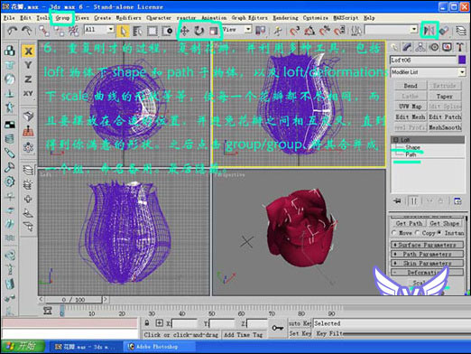Switch to the Display command panel tab
The width and height of the screenshot is (471, 354).
pos(447,47)
